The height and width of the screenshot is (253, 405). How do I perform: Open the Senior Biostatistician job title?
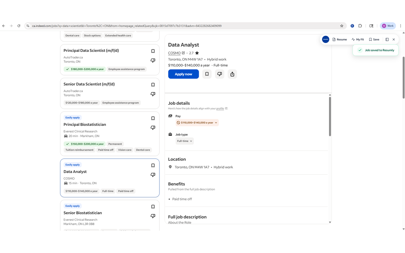83,213
